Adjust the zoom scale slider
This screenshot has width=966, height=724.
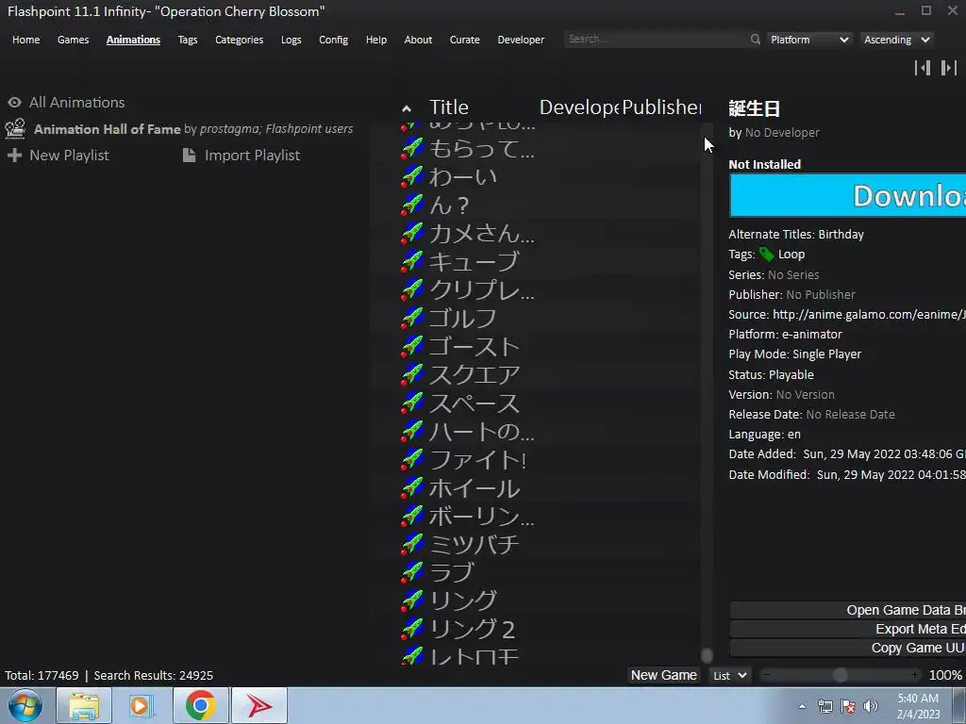[x=841, y=675]
